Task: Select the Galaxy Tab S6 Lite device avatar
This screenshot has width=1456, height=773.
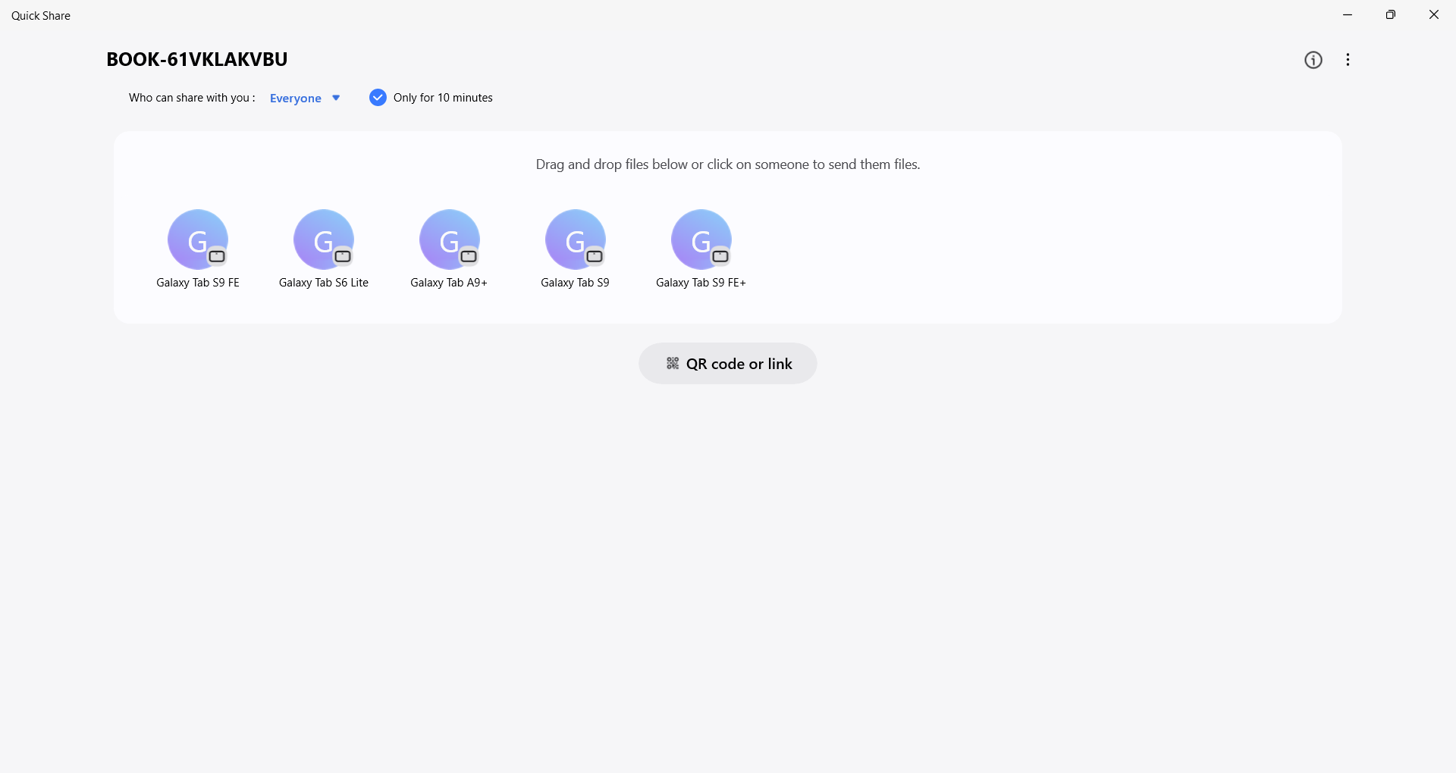Action: click(323, 239)
